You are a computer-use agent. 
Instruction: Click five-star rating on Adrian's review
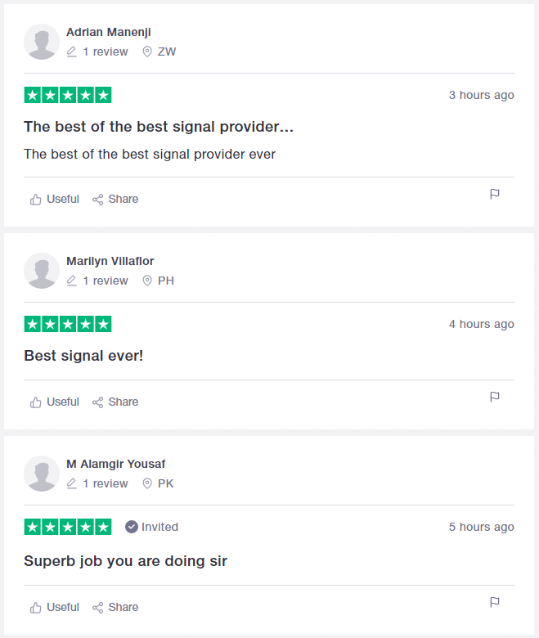[68, 95]
